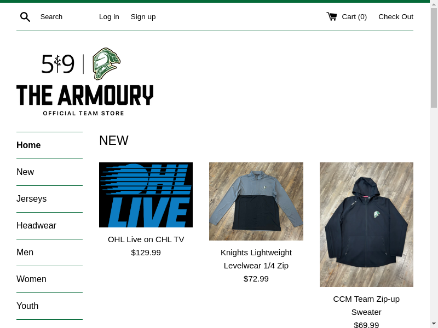Click the 519 tree logo mark
Screen dimensions: 438x328
(58, 64)
